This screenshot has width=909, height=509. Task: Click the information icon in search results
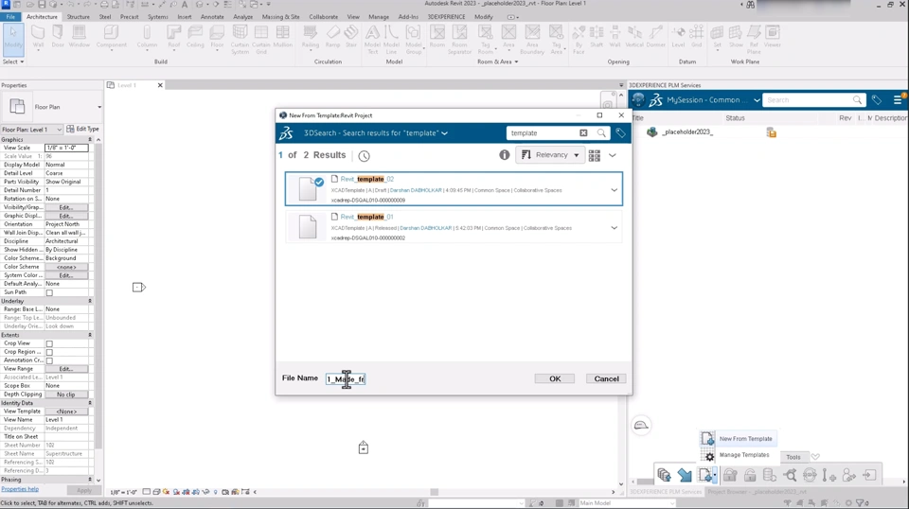pyautogui.click(x=505, y=154)
